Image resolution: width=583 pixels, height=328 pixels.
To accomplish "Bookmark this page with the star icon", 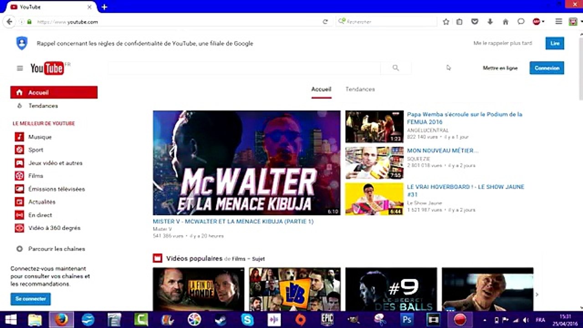I will click(446, 22).
